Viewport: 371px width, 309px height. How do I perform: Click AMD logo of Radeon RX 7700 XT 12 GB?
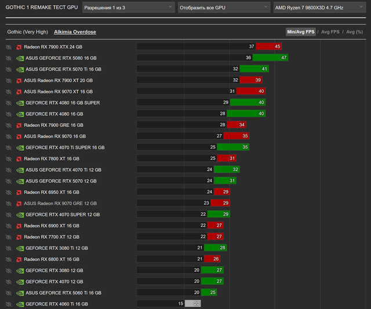[x=19, y=237]
